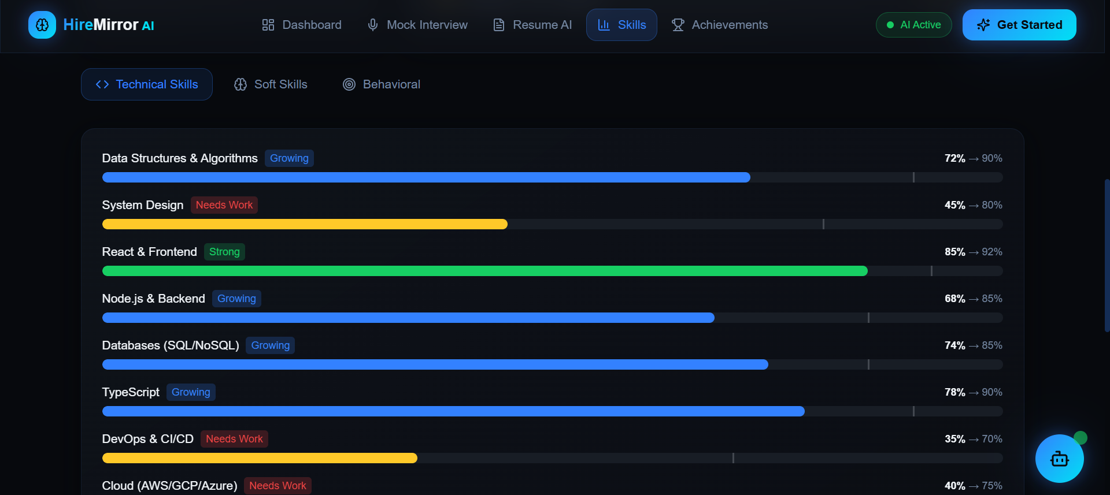Open the Dashboard nav item
Screen dimensions: 1110x495
click(302, 25)
